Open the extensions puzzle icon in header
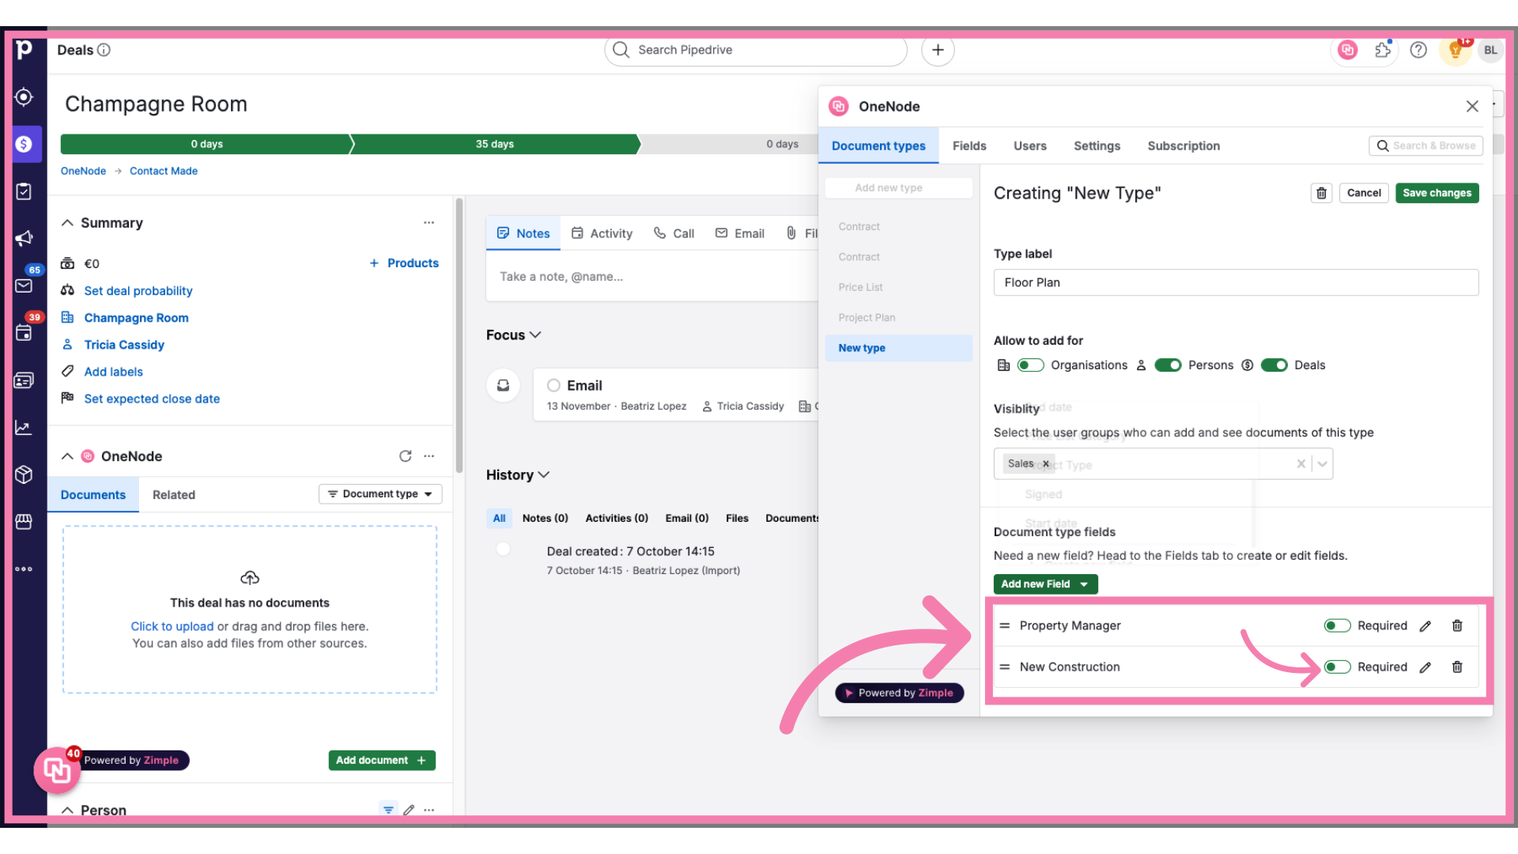The image size is (1518, 854). [1383, 50]
